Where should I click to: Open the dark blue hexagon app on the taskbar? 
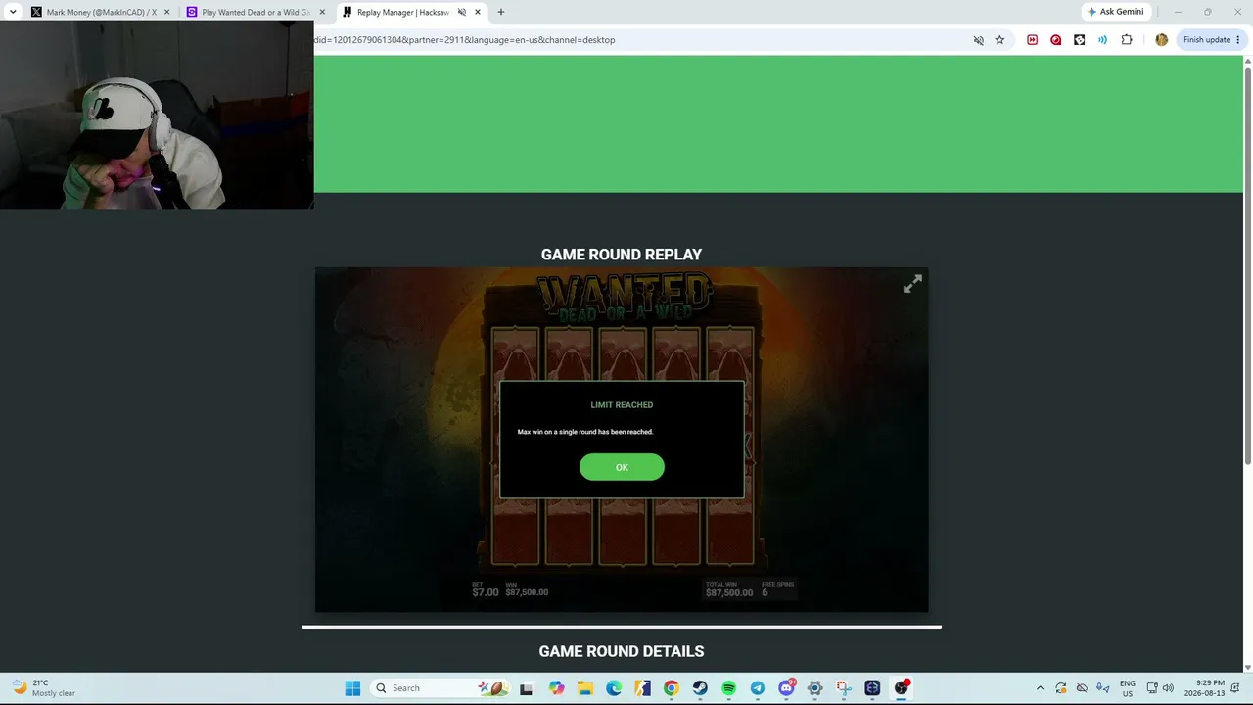click(x=872, y=688)
